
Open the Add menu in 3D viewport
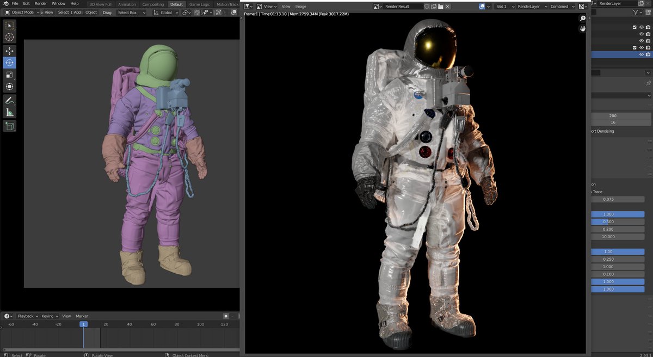coord(77,12)
